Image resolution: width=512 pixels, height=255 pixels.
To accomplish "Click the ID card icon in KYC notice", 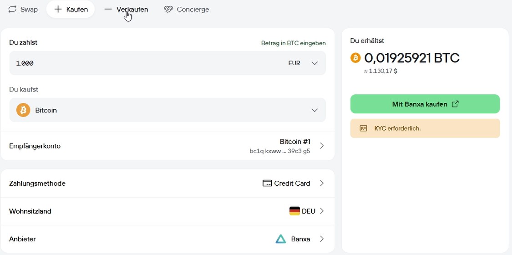I will pyautogui.click(x=364, y=128).
